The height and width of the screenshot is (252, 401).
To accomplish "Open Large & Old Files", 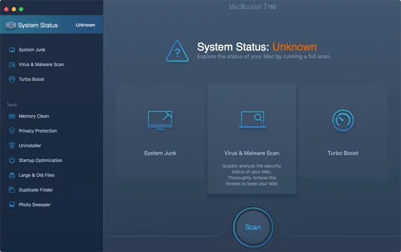I will coord(37,175).
